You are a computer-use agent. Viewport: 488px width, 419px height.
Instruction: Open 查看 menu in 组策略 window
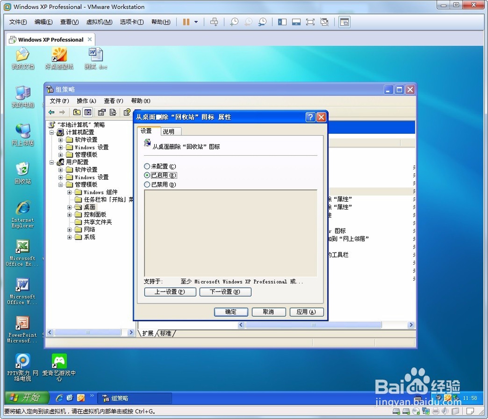click(x=113, y=101)
